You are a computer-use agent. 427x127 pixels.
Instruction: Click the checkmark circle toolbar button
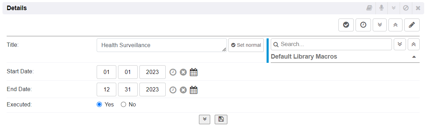[x=346, y=25]
